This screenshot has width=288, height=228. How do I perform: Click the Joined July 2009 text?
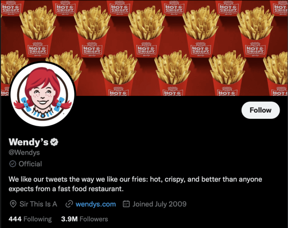pos(160,204)
